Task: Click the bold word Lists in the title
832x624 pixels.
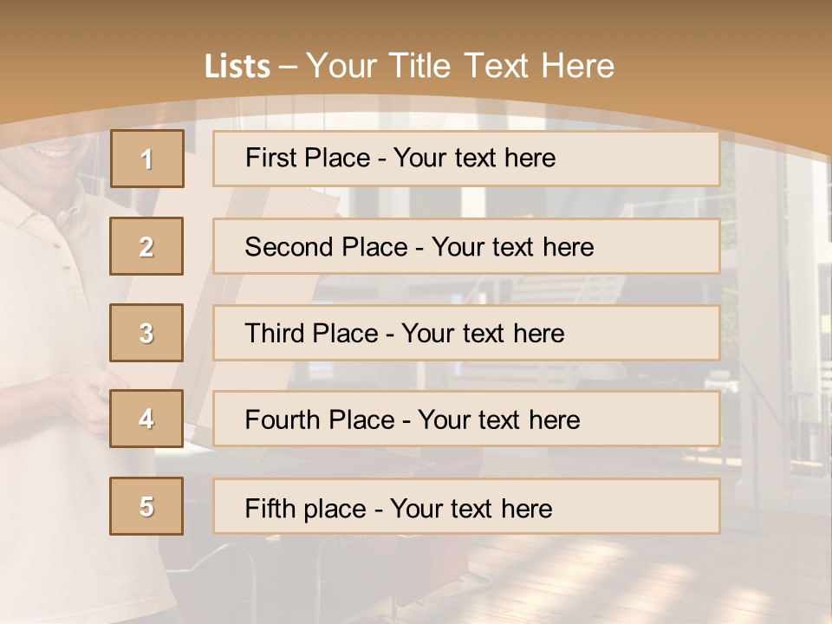Action: pos(237,67)
